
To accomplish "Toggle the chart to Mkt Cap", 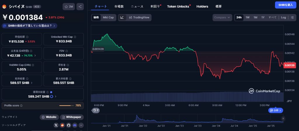I will tap(108, 18).
